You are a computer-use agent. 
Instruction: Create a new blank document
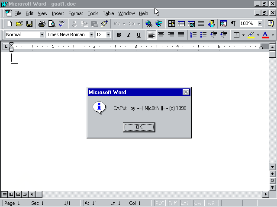(x=10, y=24)
